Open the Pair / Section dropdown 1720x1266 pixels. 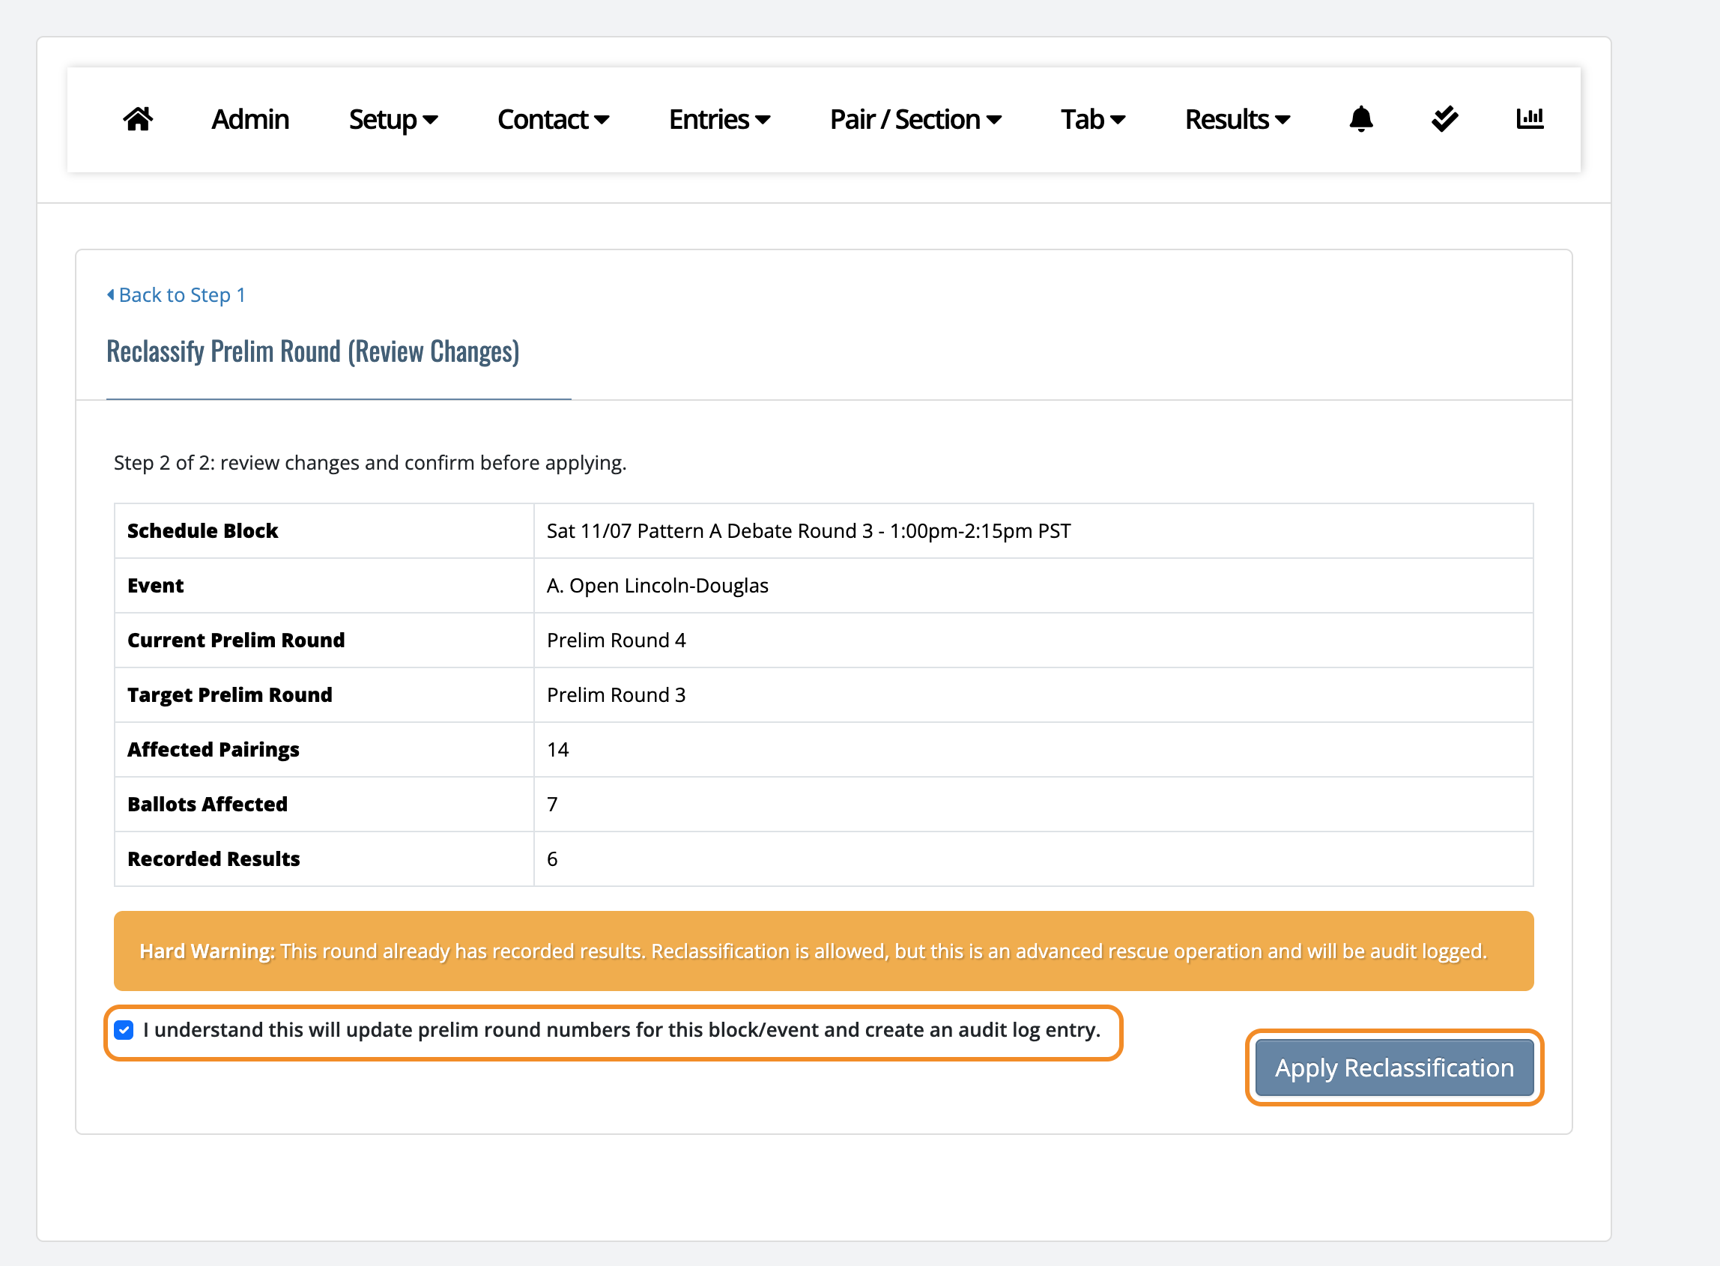[915, 120]
